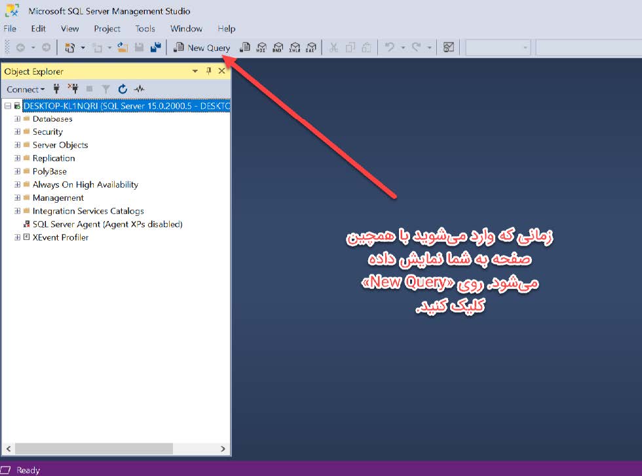
Task: Select the Security label in the tree
Action: 47,132
